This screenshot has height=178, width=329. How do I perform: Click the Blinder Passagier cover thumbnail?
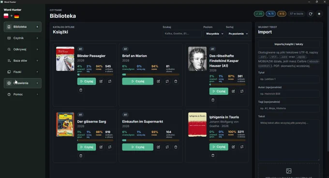tap(65, 59)
